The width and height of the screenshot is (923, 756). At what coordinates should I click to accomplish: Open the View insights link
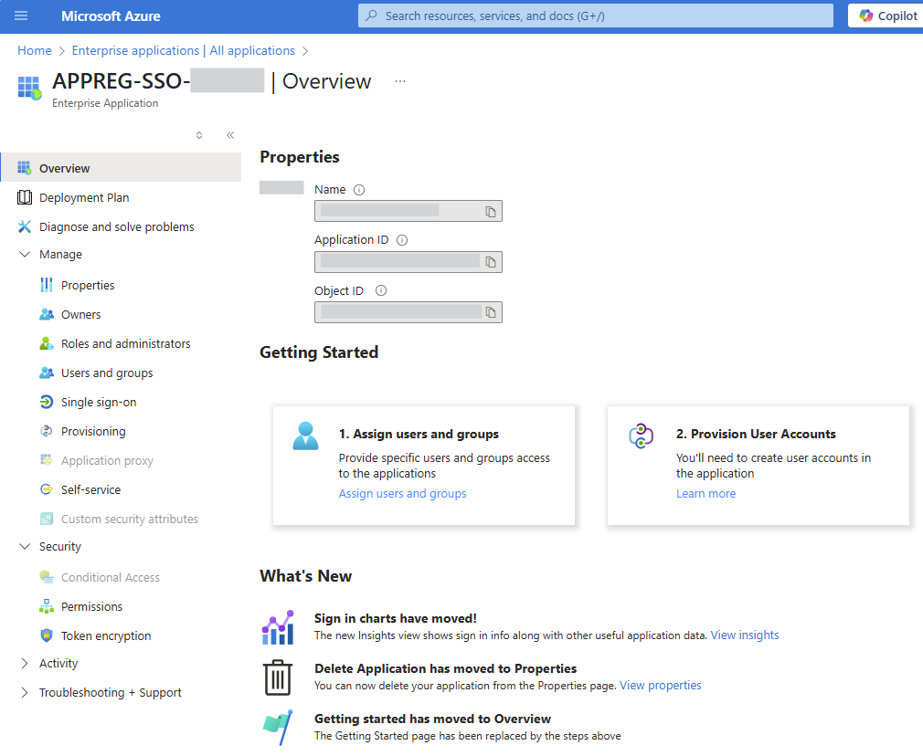(x=745, y=635)
